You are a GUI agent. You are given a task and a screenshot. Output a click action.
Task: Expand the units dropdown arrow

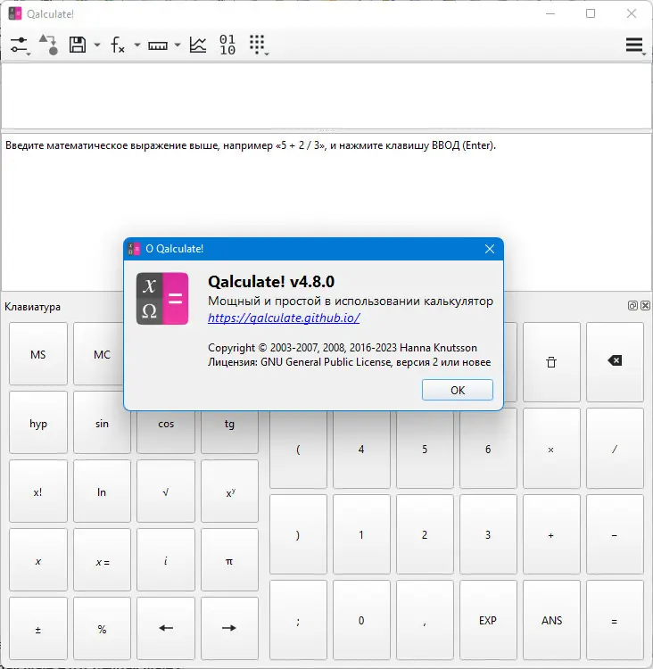178,45
